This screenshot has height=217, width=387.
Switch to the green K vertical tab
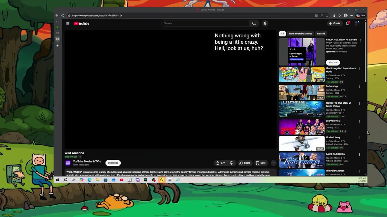pyautogui.click(x=57, y=27)
